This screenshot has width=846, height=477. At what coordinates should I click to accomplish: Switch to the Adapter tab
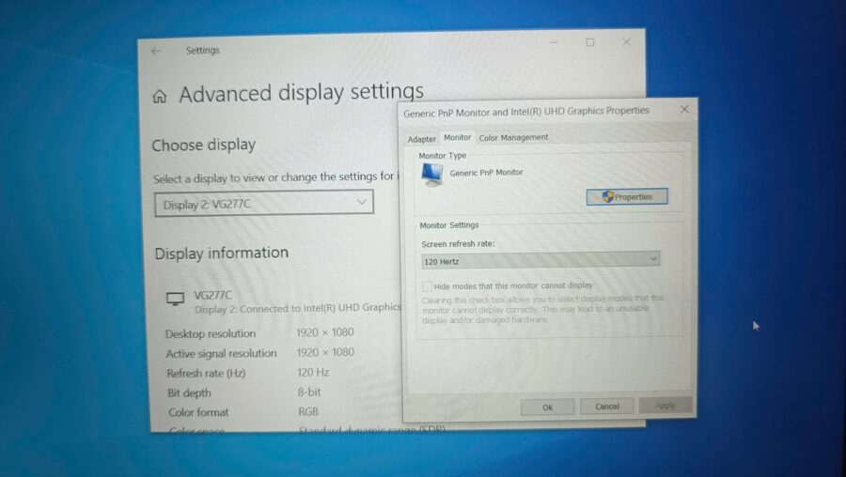[x=421, y=139]
